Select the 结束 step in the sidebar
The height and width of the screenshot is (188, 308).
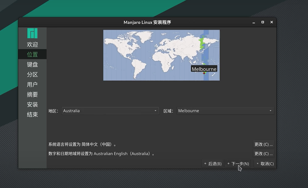pos(32,115)
